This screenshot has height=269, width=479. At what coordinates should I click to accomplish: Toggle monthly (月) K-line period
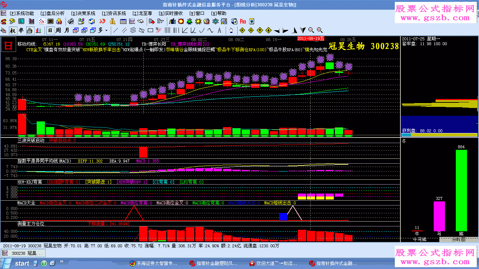tap(67, 30)
